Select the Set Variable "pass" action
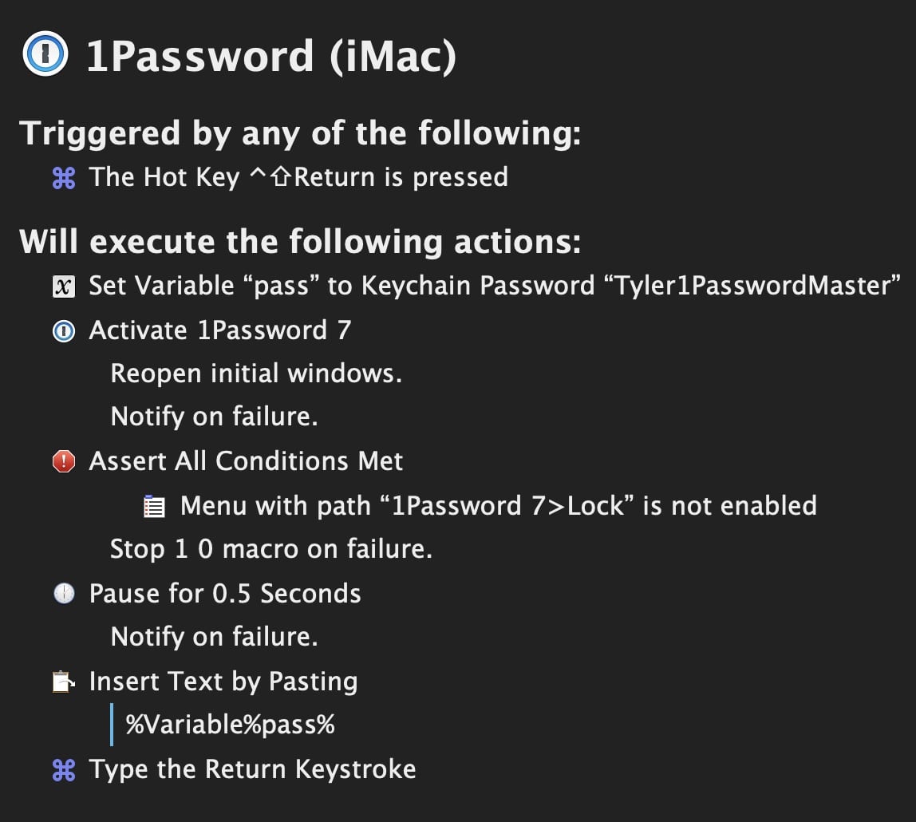Image resolution: width=916 pixels, height=822 pixels. [x=495, y=286]
